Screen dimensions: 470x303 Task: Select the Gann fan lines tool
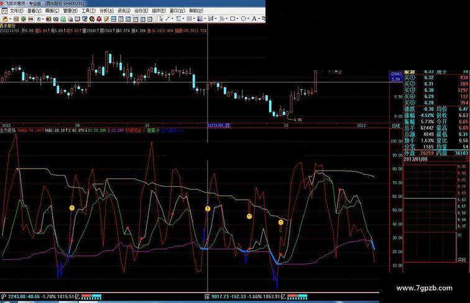tap(200, 19)
